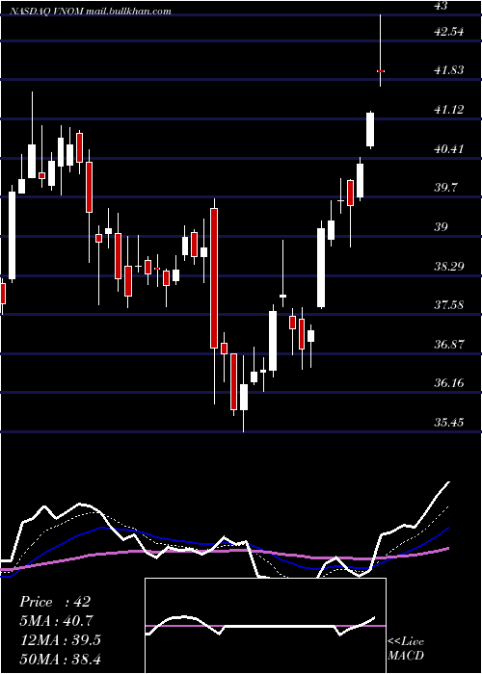Click the Price : 42 readout
Image resolution: width=482 pixels, height=674 pixels.
(x=55, y=602)
